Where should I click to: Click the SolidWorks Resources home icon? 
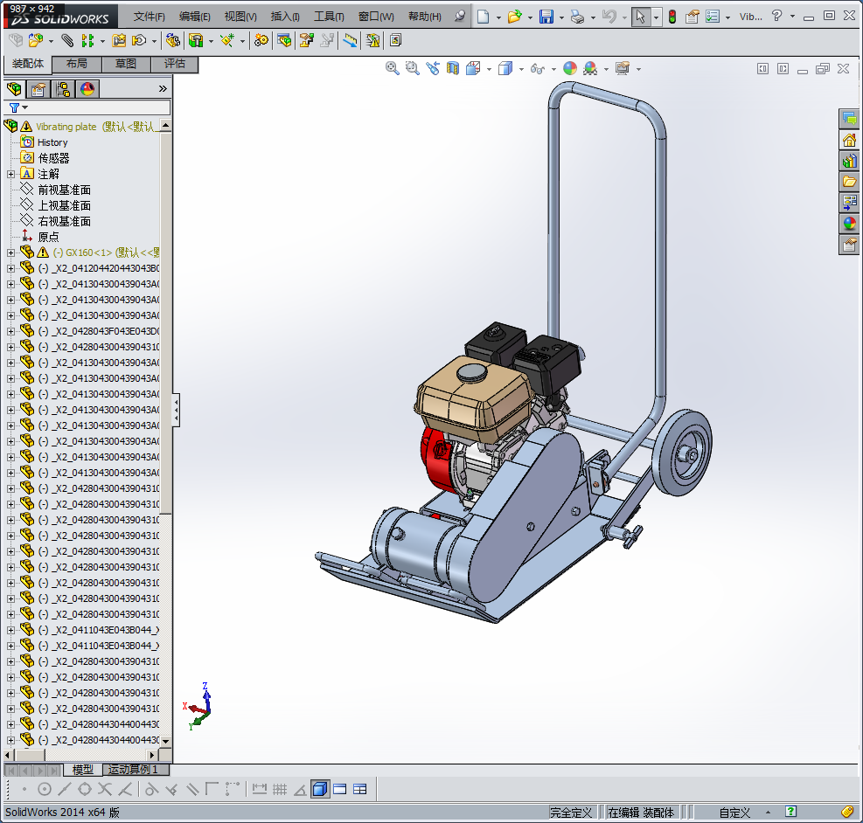849,140
